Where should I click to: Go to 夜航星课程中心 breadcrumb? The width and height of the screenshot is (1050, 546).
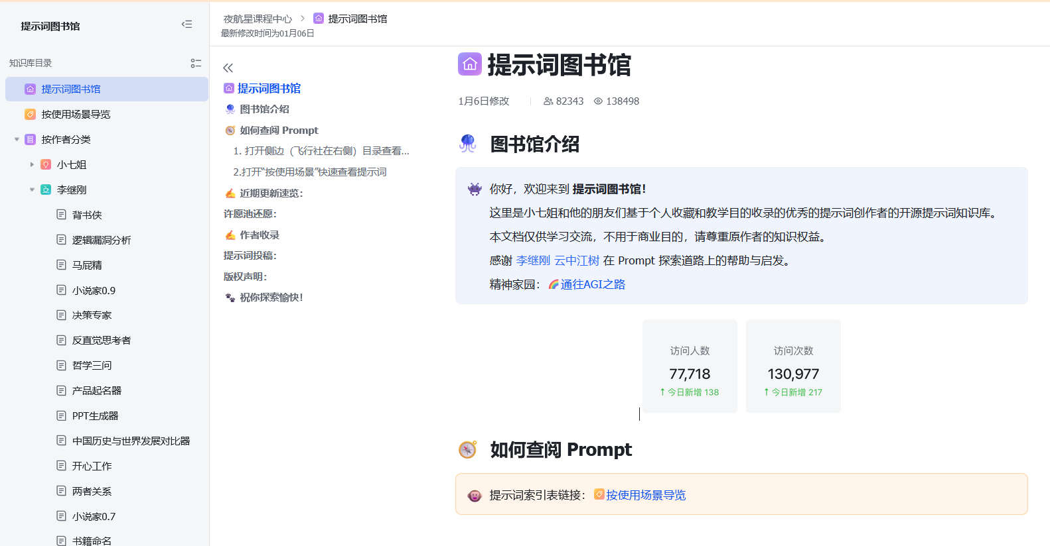coord(258,19)
